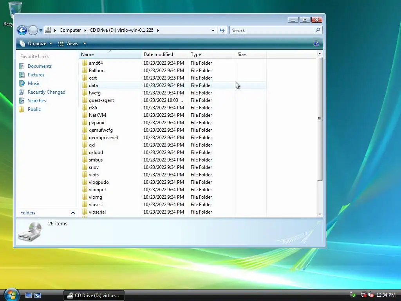Click inside the Search box
401x301 pixels.
pos(273,31)
